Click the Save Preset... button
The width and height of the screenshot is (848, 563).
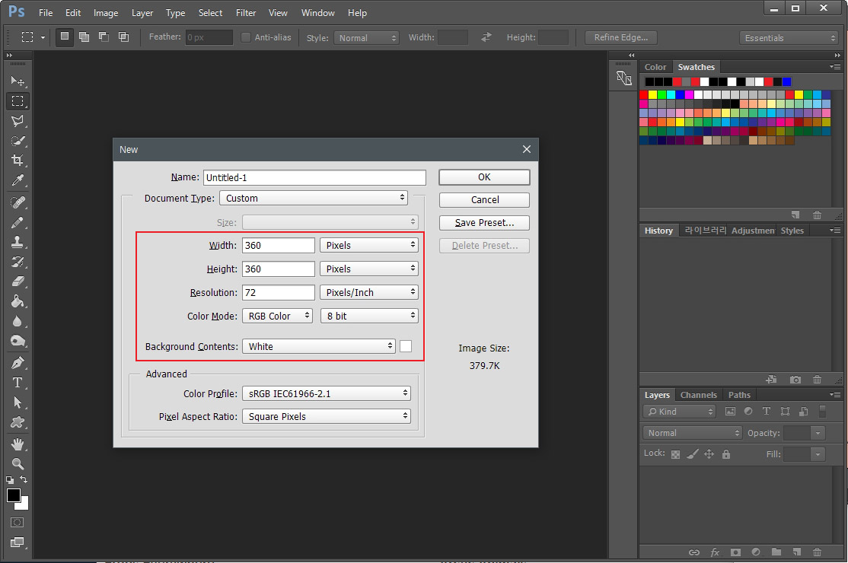click(484, 223)
